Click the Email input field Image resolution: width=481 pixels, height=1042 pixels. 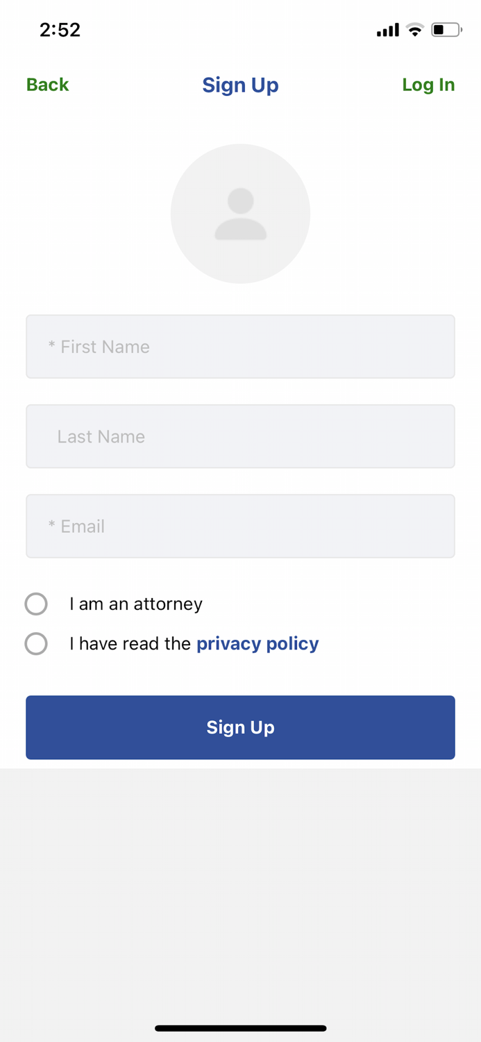pos(240,526)
